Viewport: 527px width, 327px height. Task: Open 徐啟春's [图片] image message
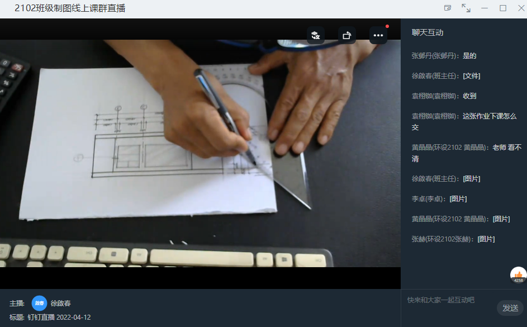click(471, 179)
